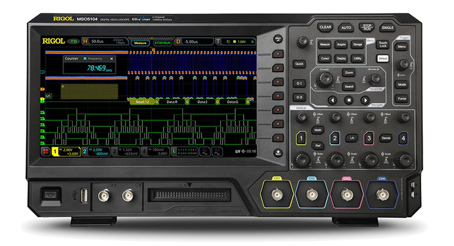The image size is (454, 246).
Task: Select the channel 2 label on screen
Action: 95,152
